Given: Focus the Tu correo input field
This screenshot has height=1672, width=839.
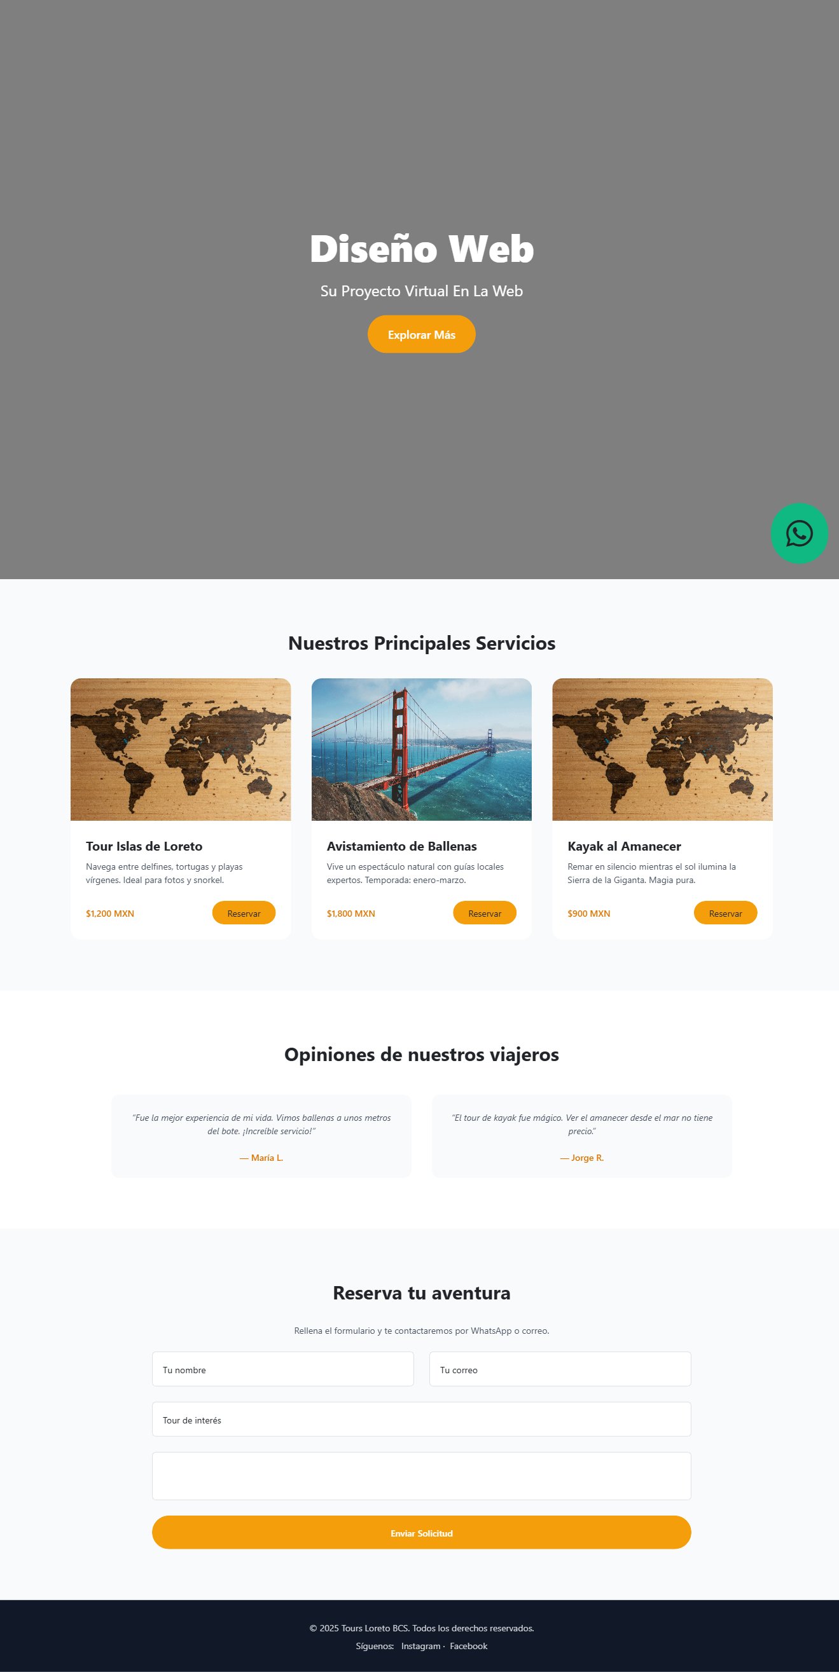Looking at the screenshot, I should 560,1369.
